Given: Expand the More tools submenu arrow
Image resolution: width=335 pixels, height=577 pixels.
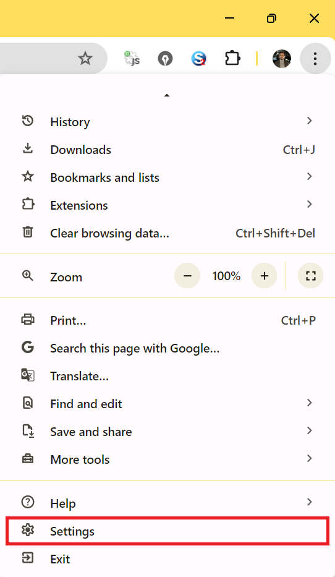Looking at the screenshot, I should click(310, 458).
